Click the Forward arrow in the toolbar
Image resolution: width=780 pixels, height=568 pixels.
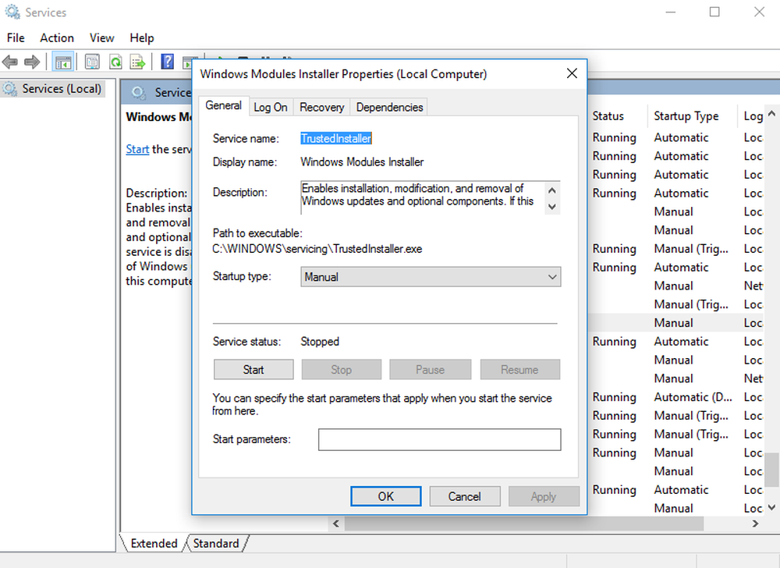pyautogui.click(x=32, y=62)
